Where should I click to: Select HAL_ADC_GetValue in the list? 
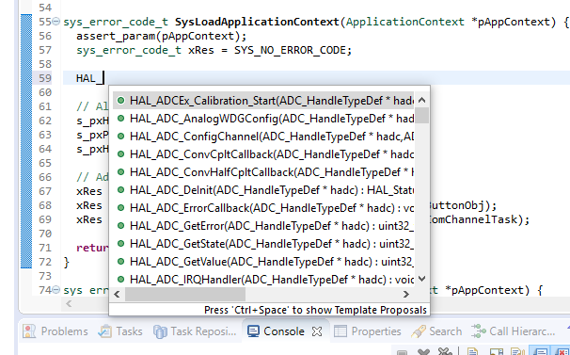coord(263,262)
